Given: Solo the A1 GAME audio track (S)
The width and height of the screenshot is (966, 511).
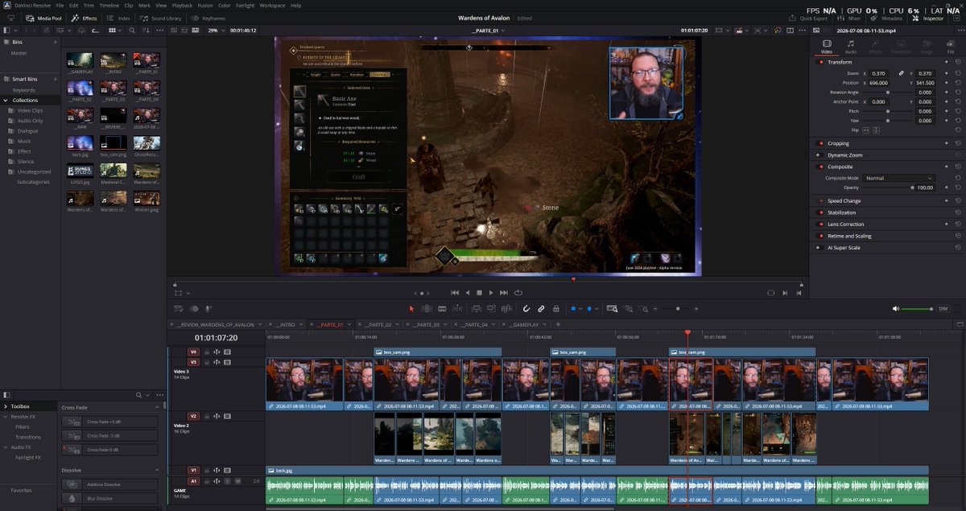Looking at the screenshot, I should [227, 481].
